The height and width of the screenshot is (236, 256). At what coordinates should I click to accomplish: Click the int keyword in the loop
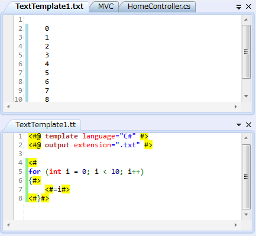tap(55, 172)
